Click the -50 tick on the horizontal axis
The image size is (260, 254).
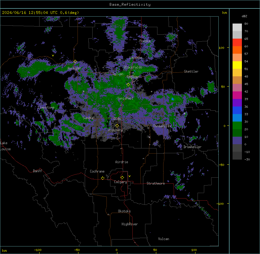[x=77, y=250]
